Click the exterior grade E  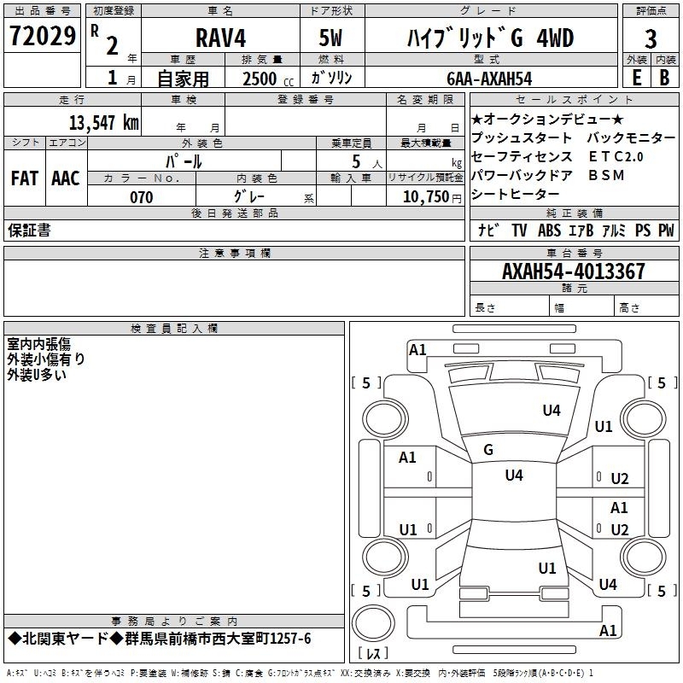pos(636,77)
